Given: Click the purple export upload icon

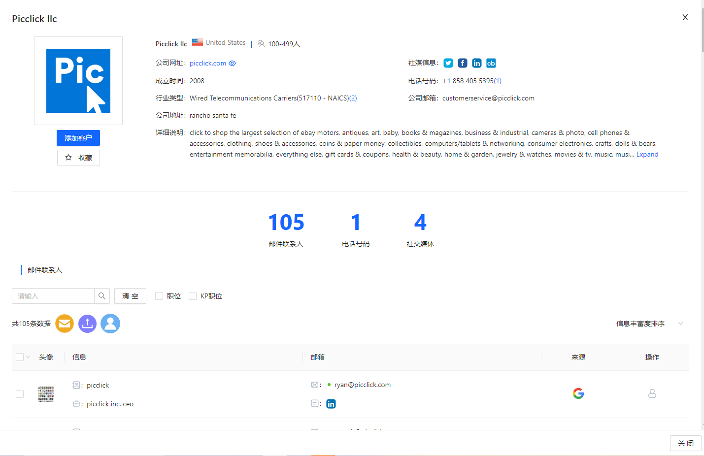Looking at the screenshot, I should pyautogui.click(x=87, y=324).
